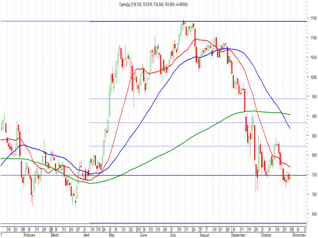Click the February month label
318x238 pixels.
pyautogui.click(x=30, y=235)
